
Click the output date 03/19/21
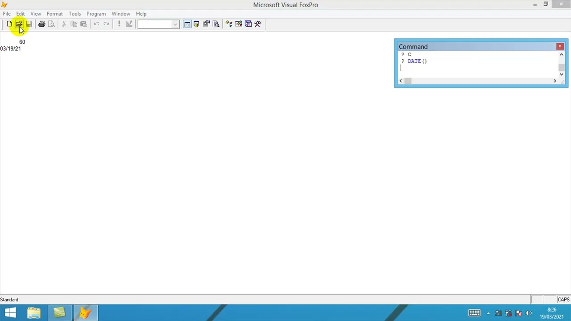10,49
